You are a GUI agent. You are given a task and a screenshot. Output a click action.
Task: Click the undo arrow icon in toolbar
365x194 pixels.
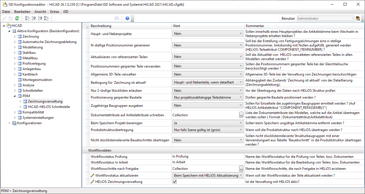[11, 19]
